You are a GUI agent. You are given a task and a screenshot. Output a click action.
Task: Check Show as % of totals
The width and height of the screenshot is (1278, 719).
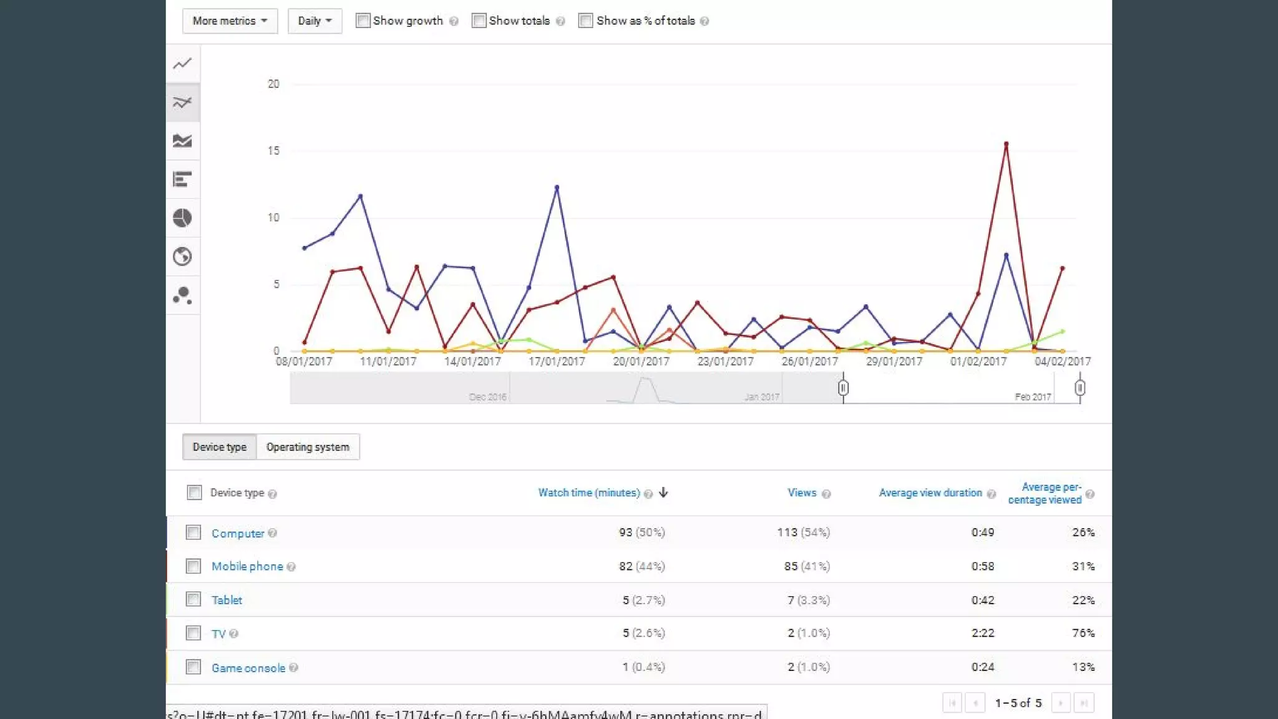click(585, 21)
